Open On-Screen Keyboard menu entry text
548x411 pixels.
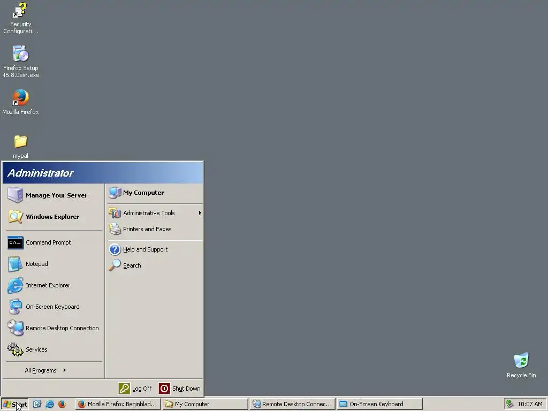(x=53, y=307)
